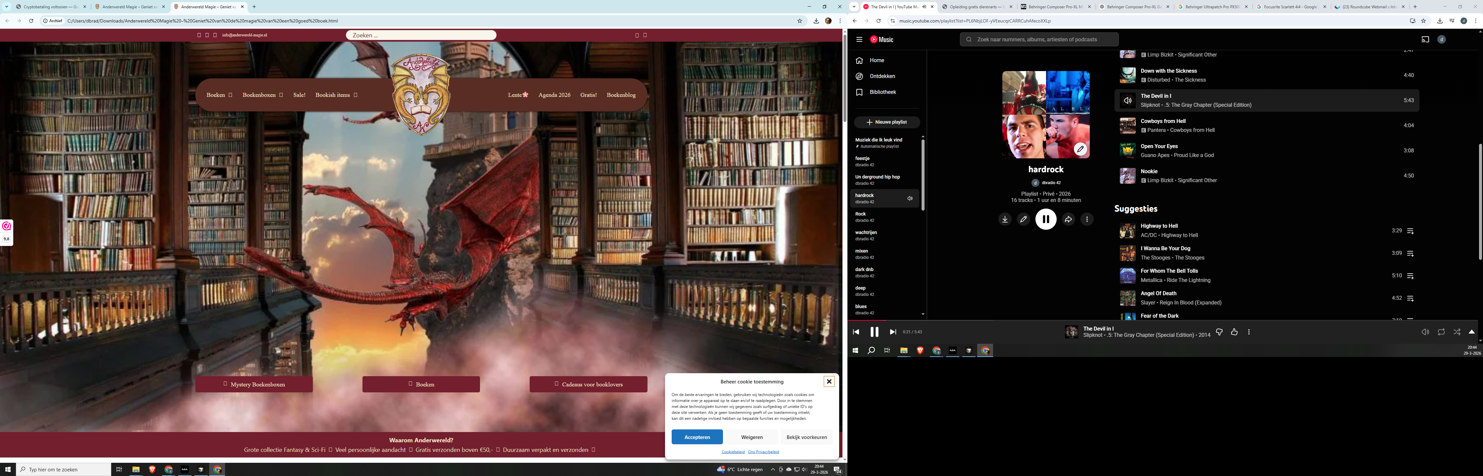Go to previous track in player bar
The width and height of the screenshot is (1483, 476).
coord(856,332)
